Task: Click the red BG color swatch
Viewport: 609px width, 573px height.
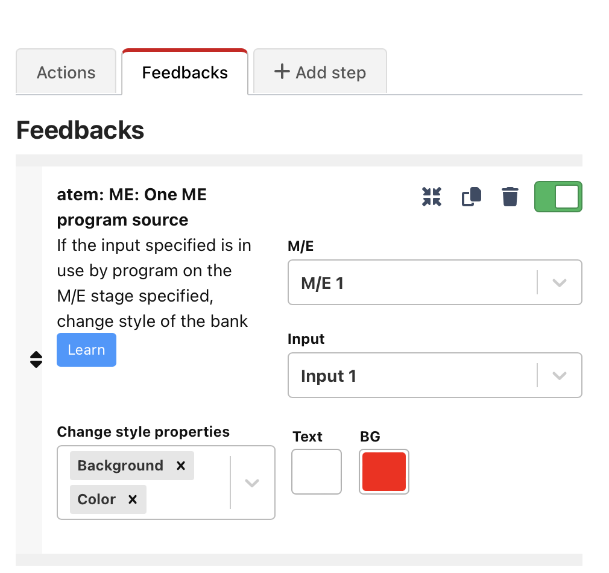Action: pos(384,472)
